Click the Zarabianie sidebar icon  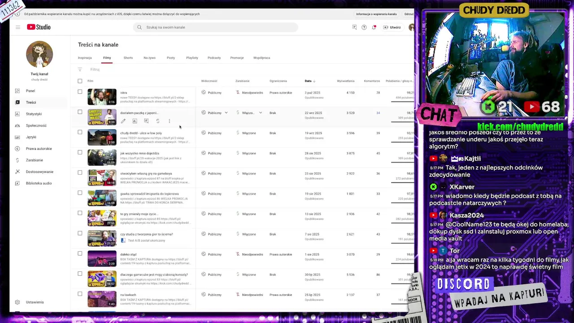[x=17, y=160]
